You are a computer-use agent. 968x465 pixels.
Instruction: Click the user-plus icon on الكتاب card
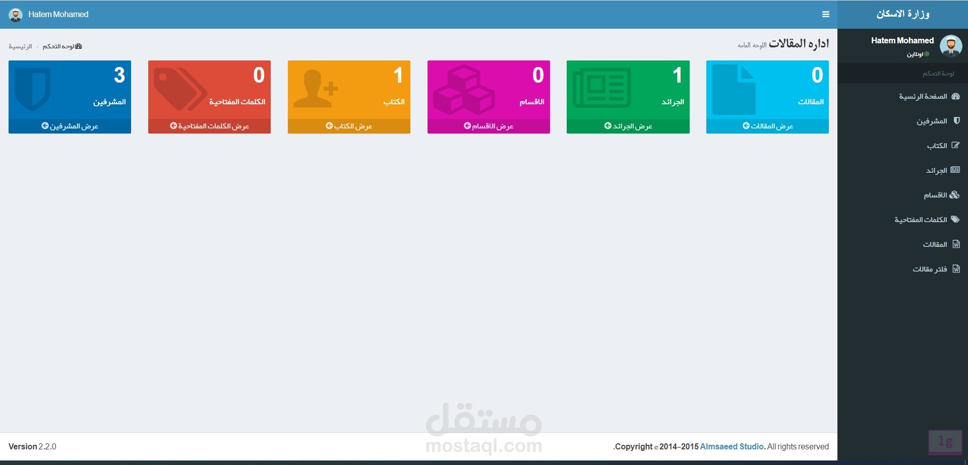[x=316, y=89]
